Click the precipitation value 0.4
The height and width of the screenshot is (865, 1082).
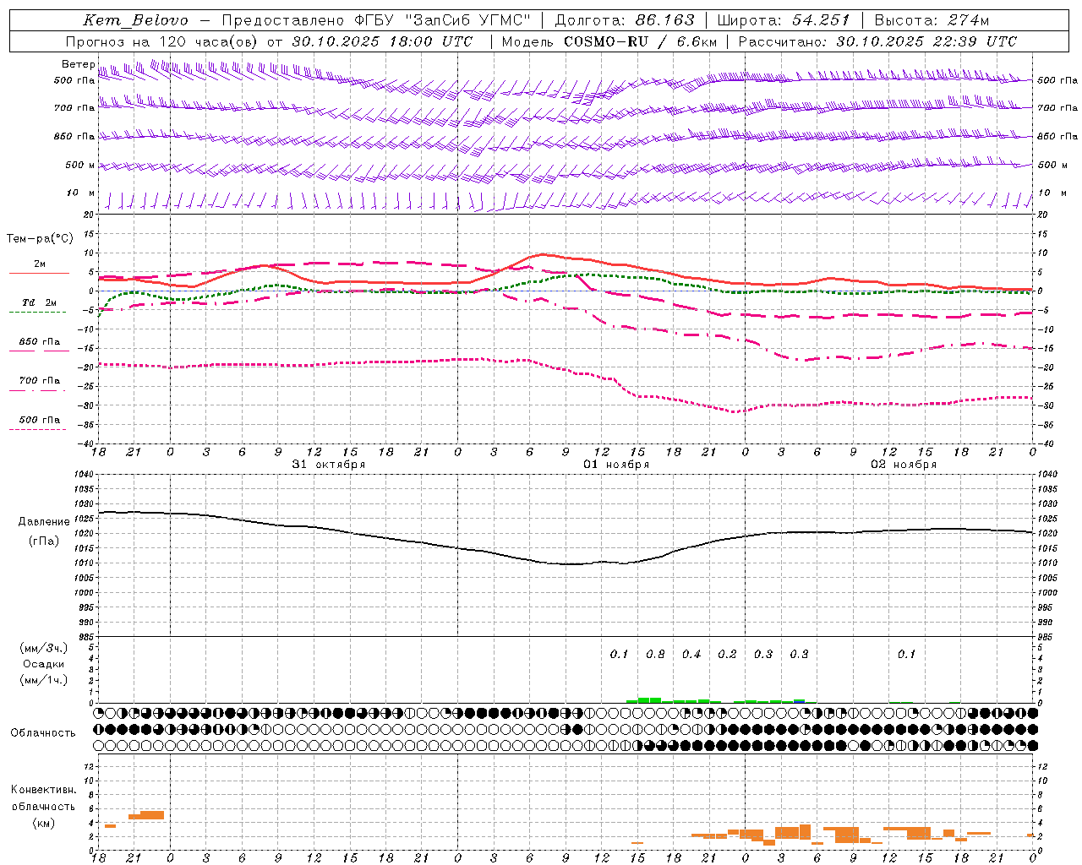pyautogui.click(x=691, y=655)
